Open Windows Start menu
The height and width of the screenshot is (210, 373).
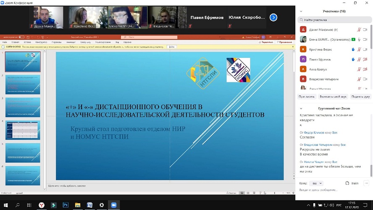pyautogui.click(x=5, y=205)
